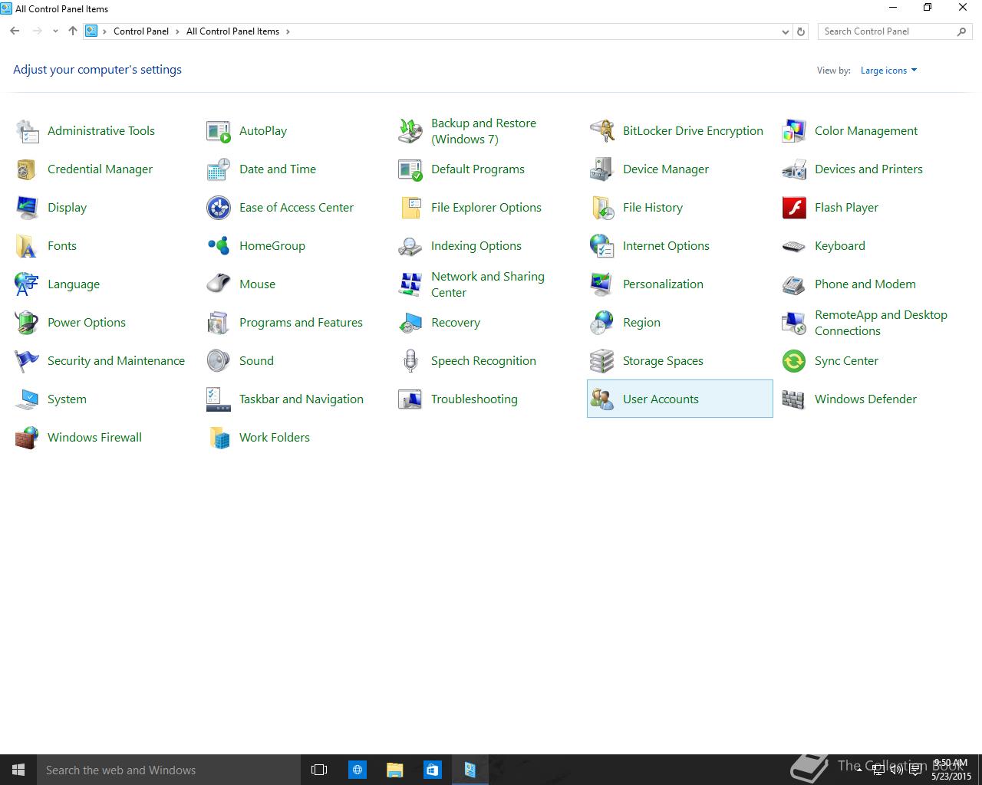Open the Devices and Printers icon

click(x=794, y=169)
